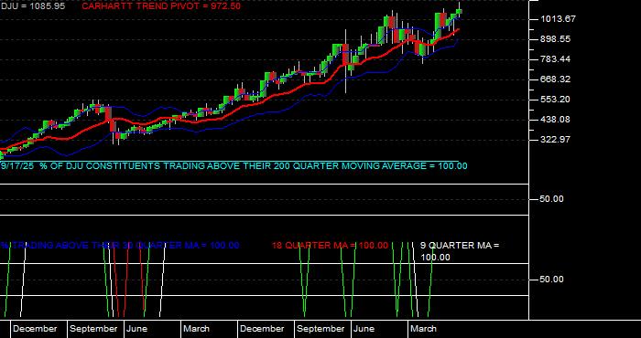Select the first March timeline marker

coord(196,329)
